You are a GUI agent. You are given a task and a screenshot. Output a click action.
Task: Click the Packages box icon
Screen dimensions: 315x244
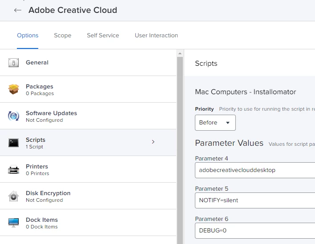pyautogui.click(x=13, y=89)
